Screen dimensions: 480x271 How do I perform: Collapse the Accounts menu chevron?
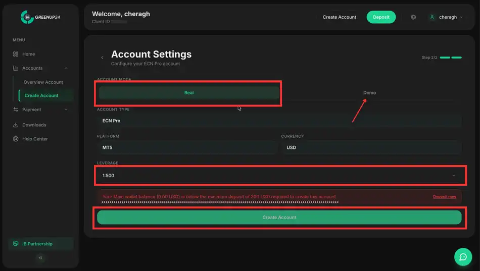pyautogui.click(x=66, y=68)
